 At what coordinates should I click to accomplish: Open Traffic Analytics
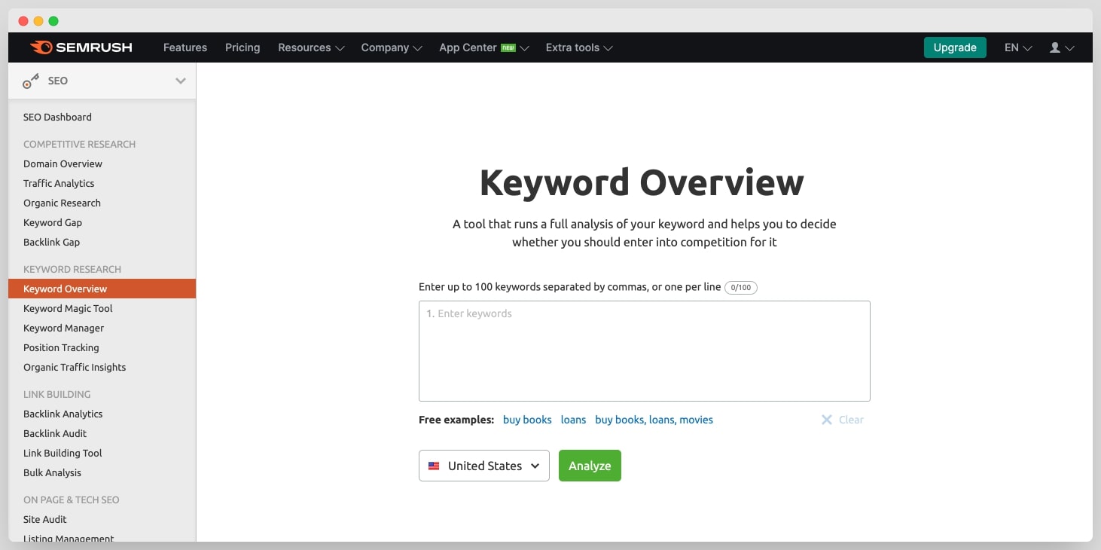[59, 183]
